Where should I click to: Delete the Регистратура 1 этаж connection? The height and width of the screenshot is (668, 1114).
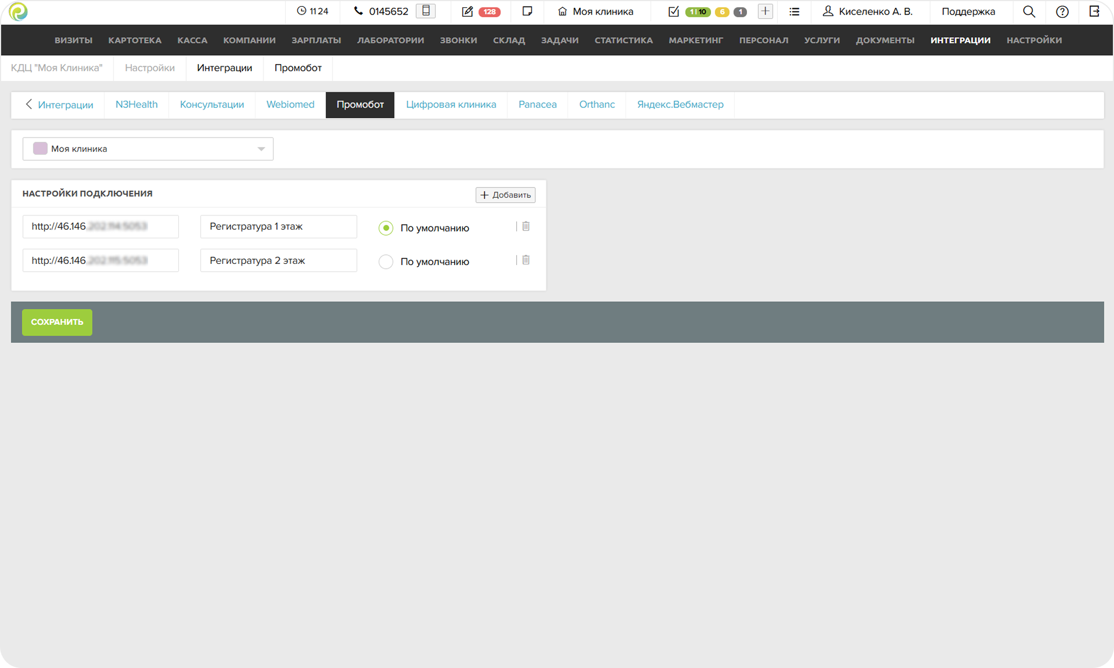(x=526, y=226)
